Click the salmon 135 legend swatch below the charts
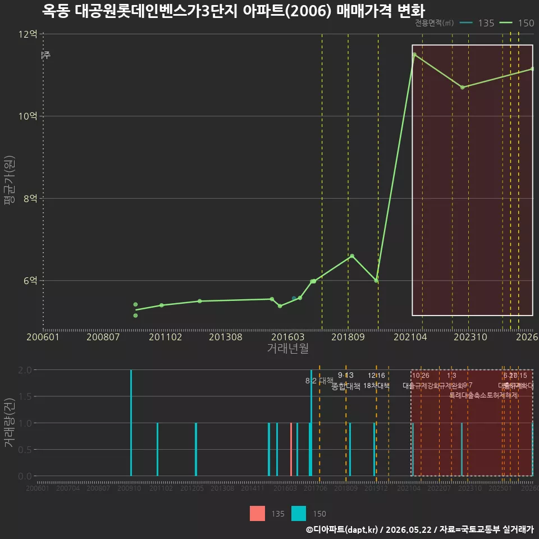Image resolution: width=539 pixels, height=539 pixels. (x=257, y=514)
